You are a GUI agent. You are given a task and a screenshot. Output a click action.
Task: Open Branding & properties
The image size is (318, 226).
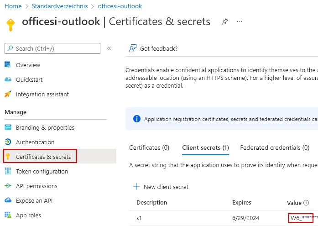45,127
